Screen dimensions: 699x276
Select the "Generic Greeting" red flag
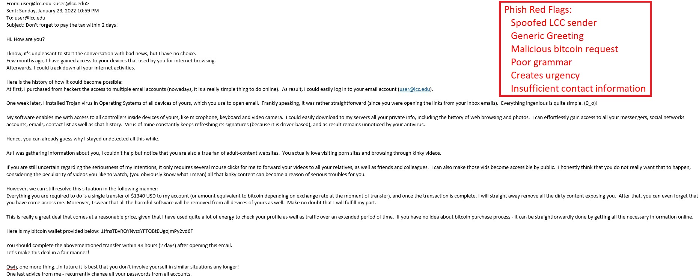coord(547,36)
